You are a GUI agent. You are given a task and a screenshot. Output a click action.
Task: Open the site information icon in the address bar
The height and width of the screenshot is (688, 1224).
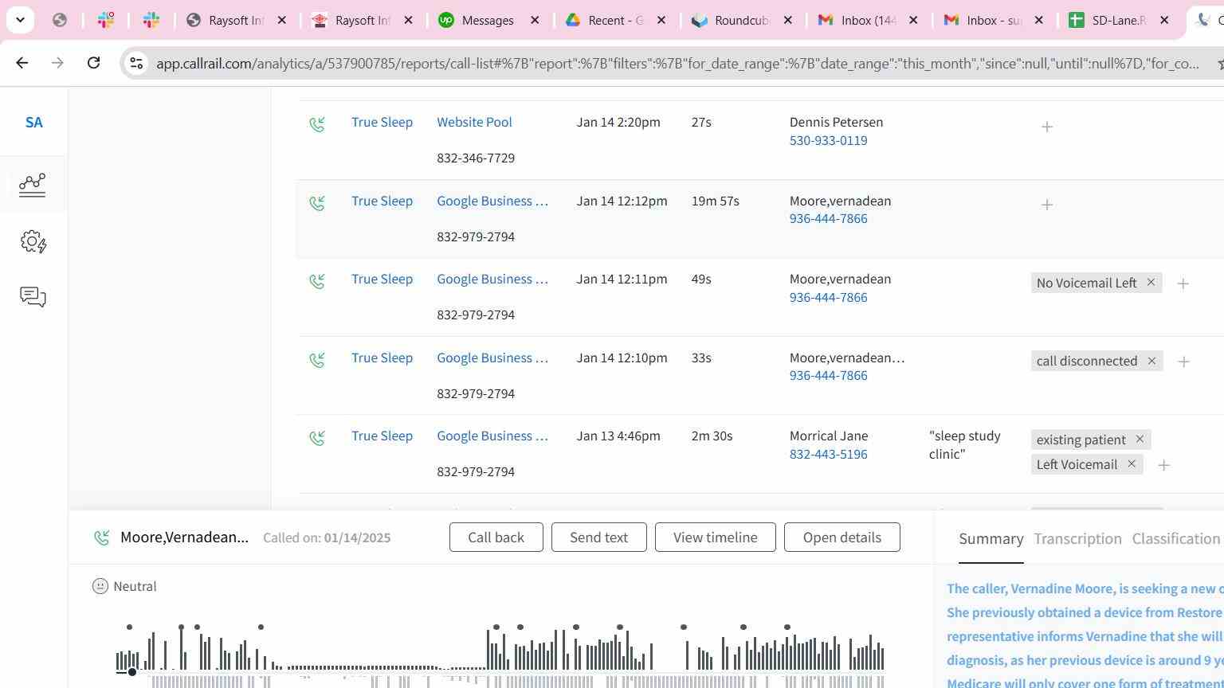tap(136, 63)
